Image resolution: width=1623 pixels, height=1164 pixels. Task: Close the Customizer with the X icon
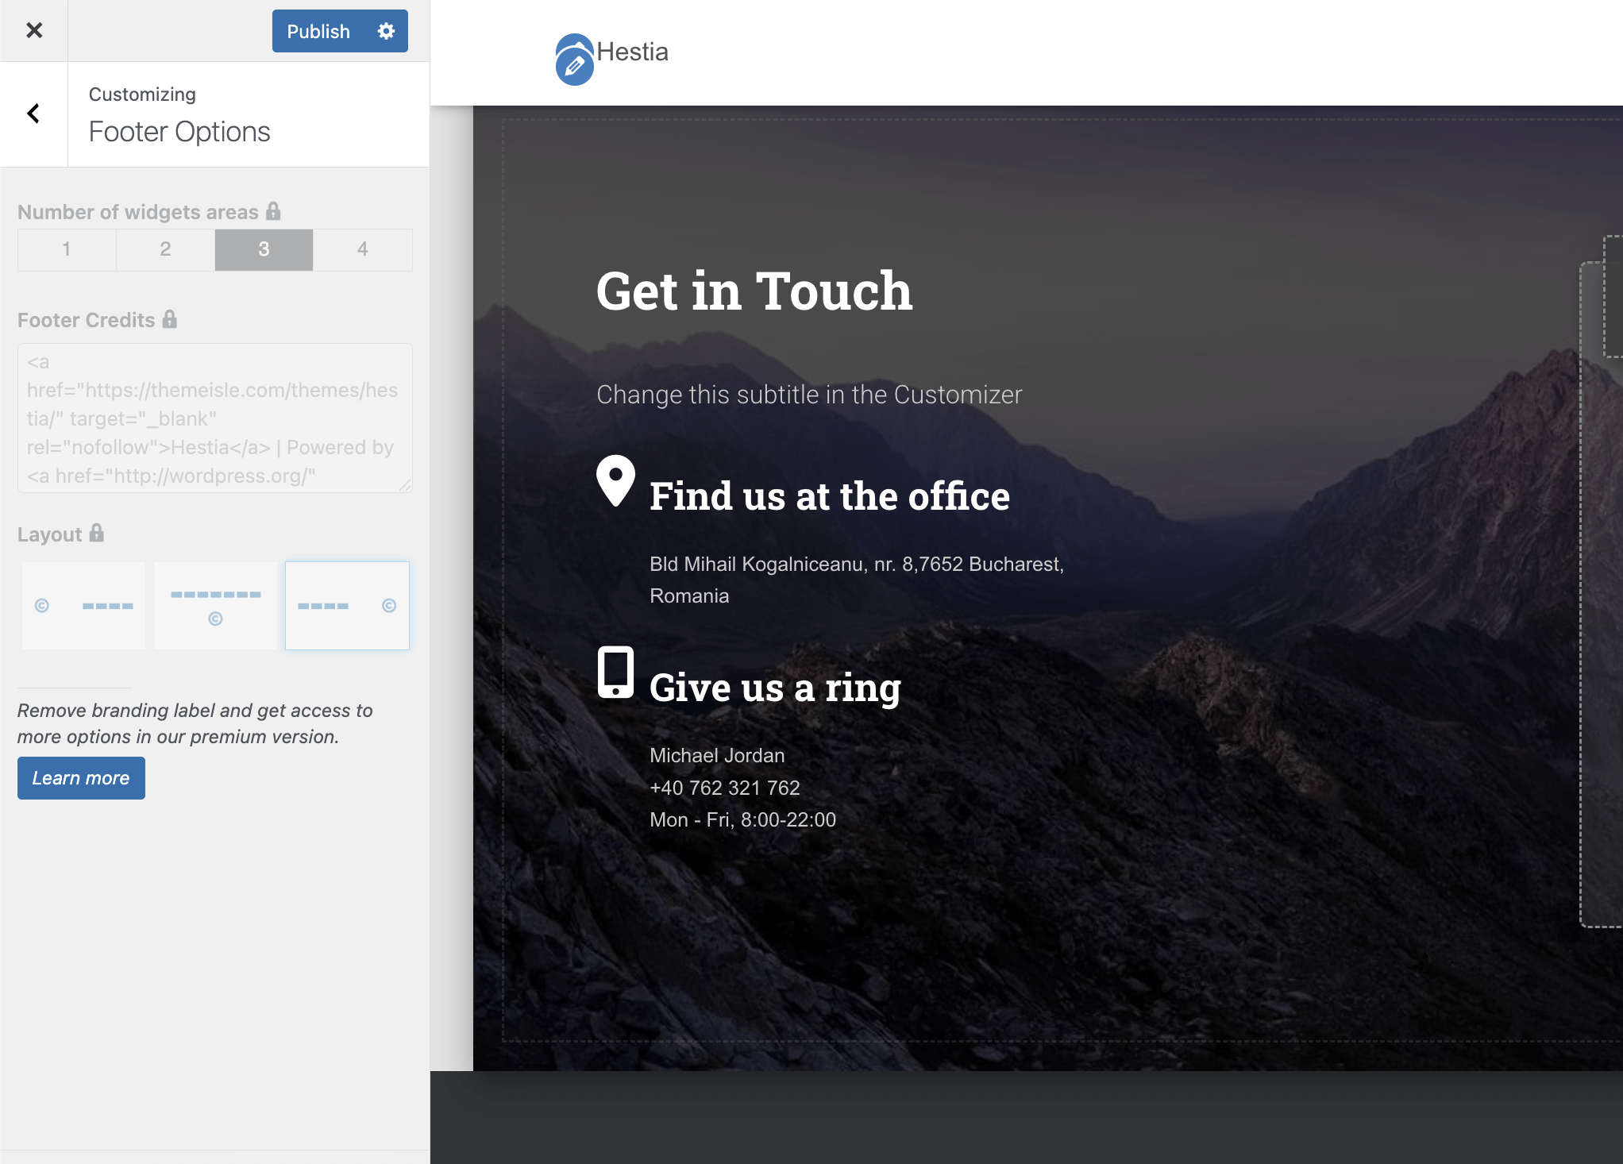(x=34, y=31)
